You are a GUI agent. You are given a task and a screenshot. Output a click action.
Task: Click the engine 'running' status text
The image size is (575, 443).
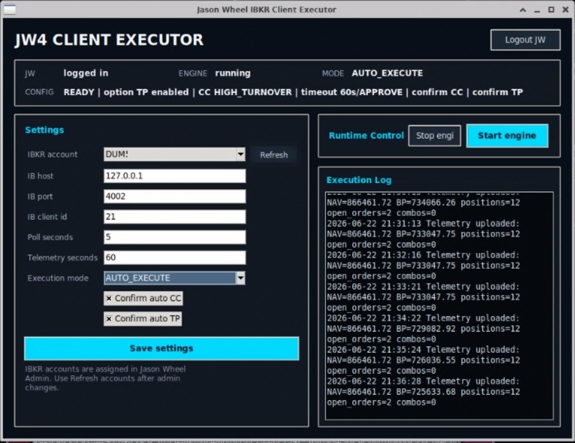click(233, 73)
